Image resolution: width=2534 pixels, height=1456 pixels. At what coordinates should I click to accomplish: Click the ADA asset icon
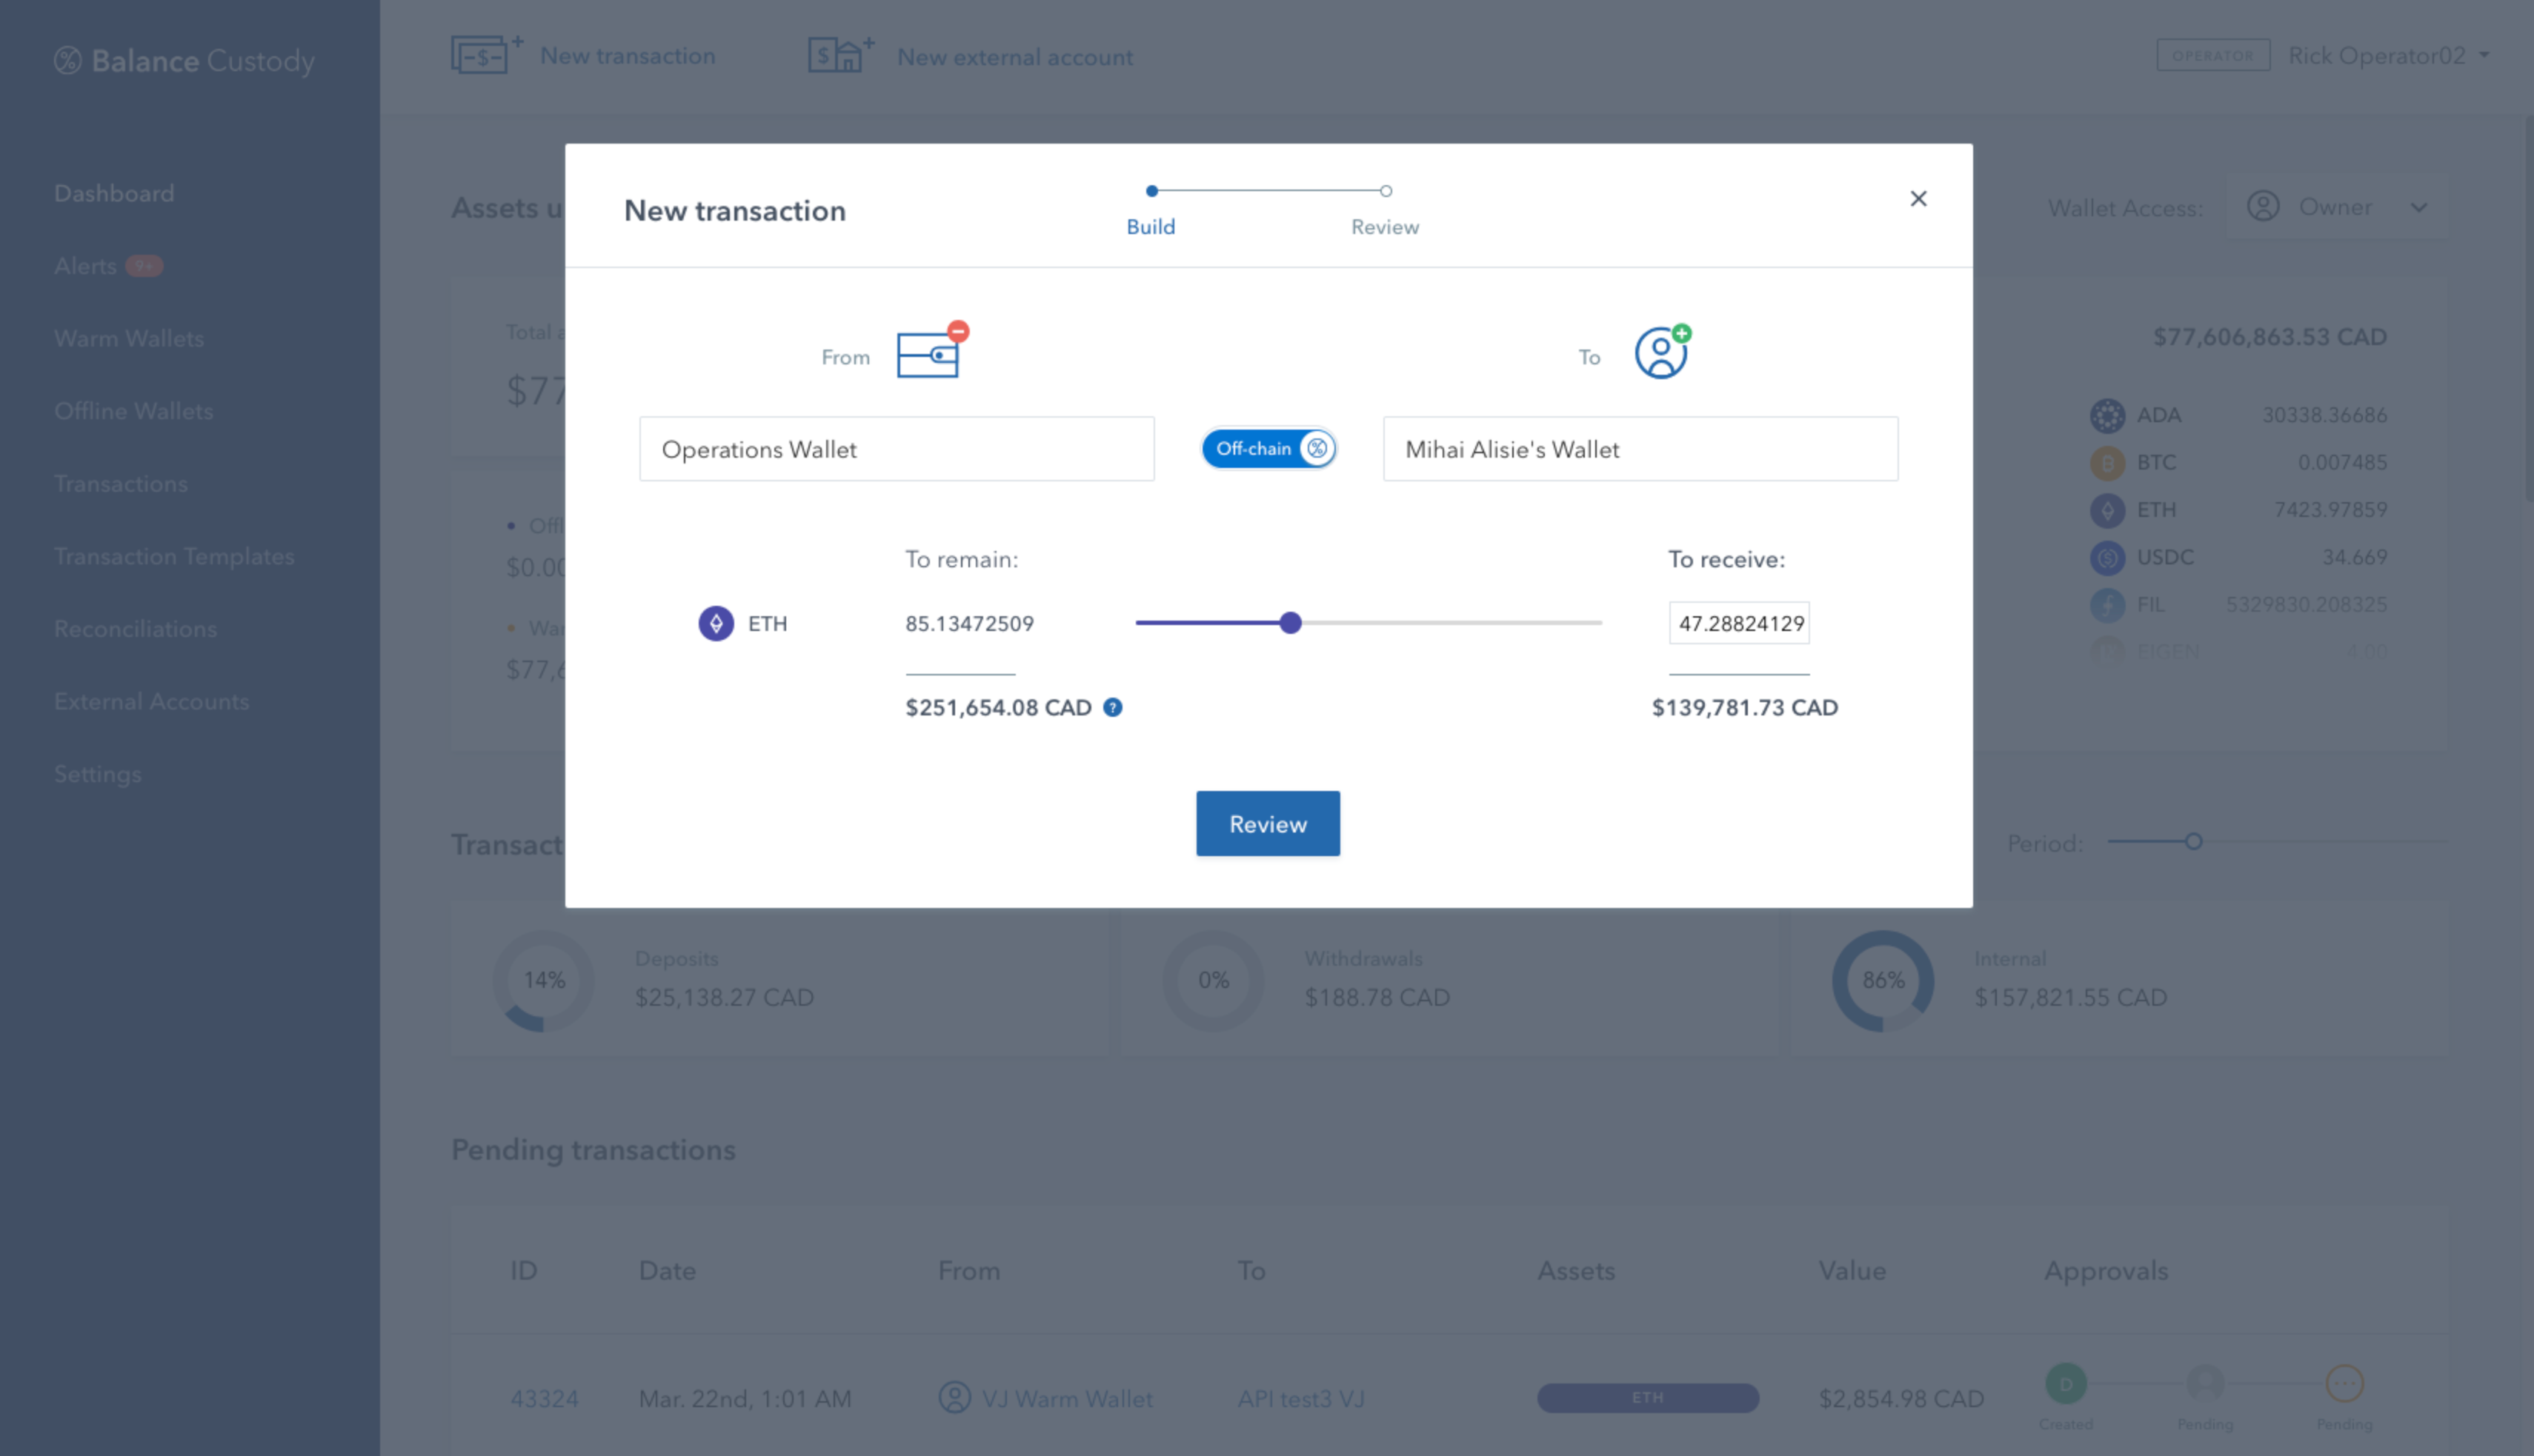[2108, 415]
